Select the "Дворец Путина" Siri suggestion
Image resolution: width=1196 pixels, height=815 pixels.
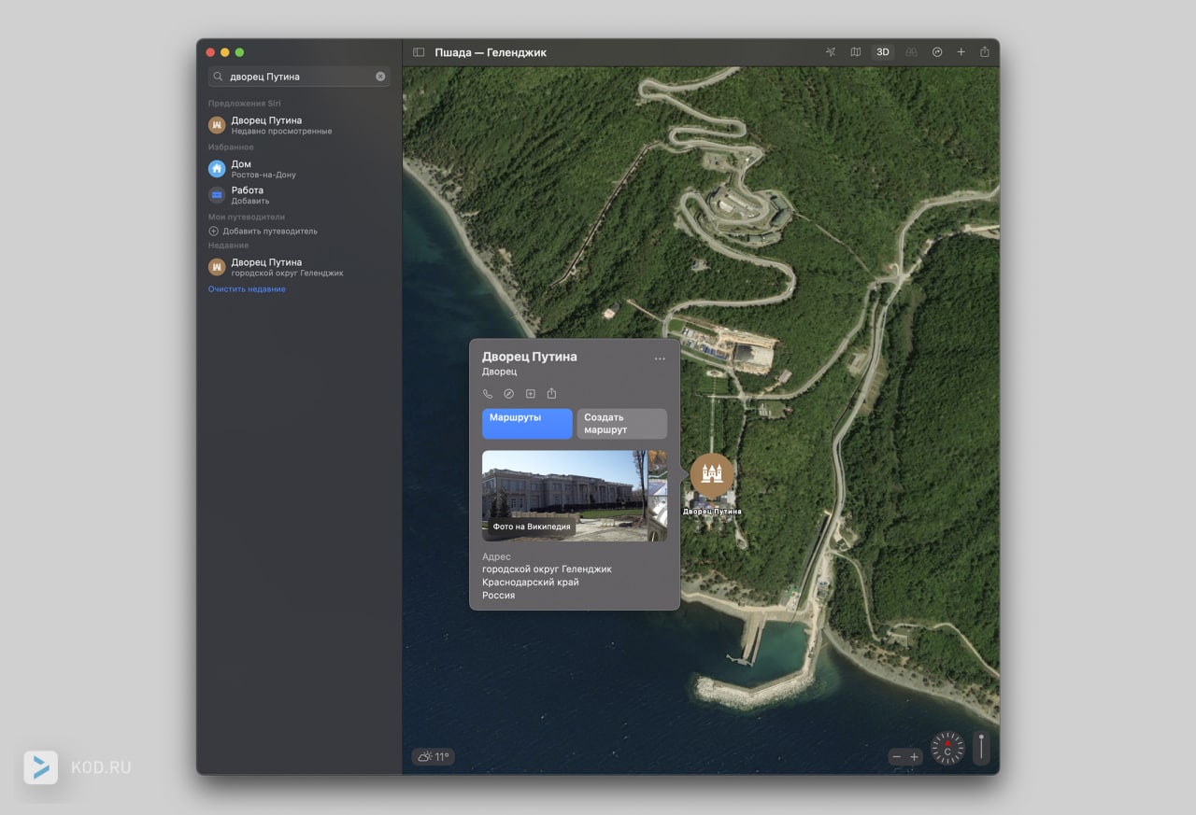(299, 125)
